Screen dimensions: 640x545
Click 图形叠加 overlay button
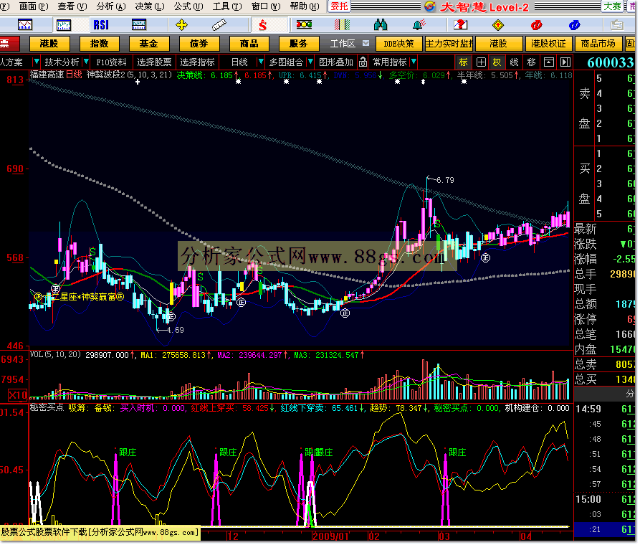click(x=336, y=62)
